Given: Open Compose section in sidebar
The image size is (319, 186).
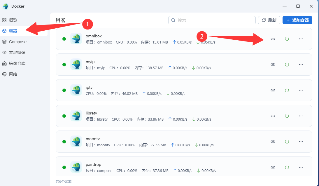Looking at the screenshot, I should tap(24, 42).
